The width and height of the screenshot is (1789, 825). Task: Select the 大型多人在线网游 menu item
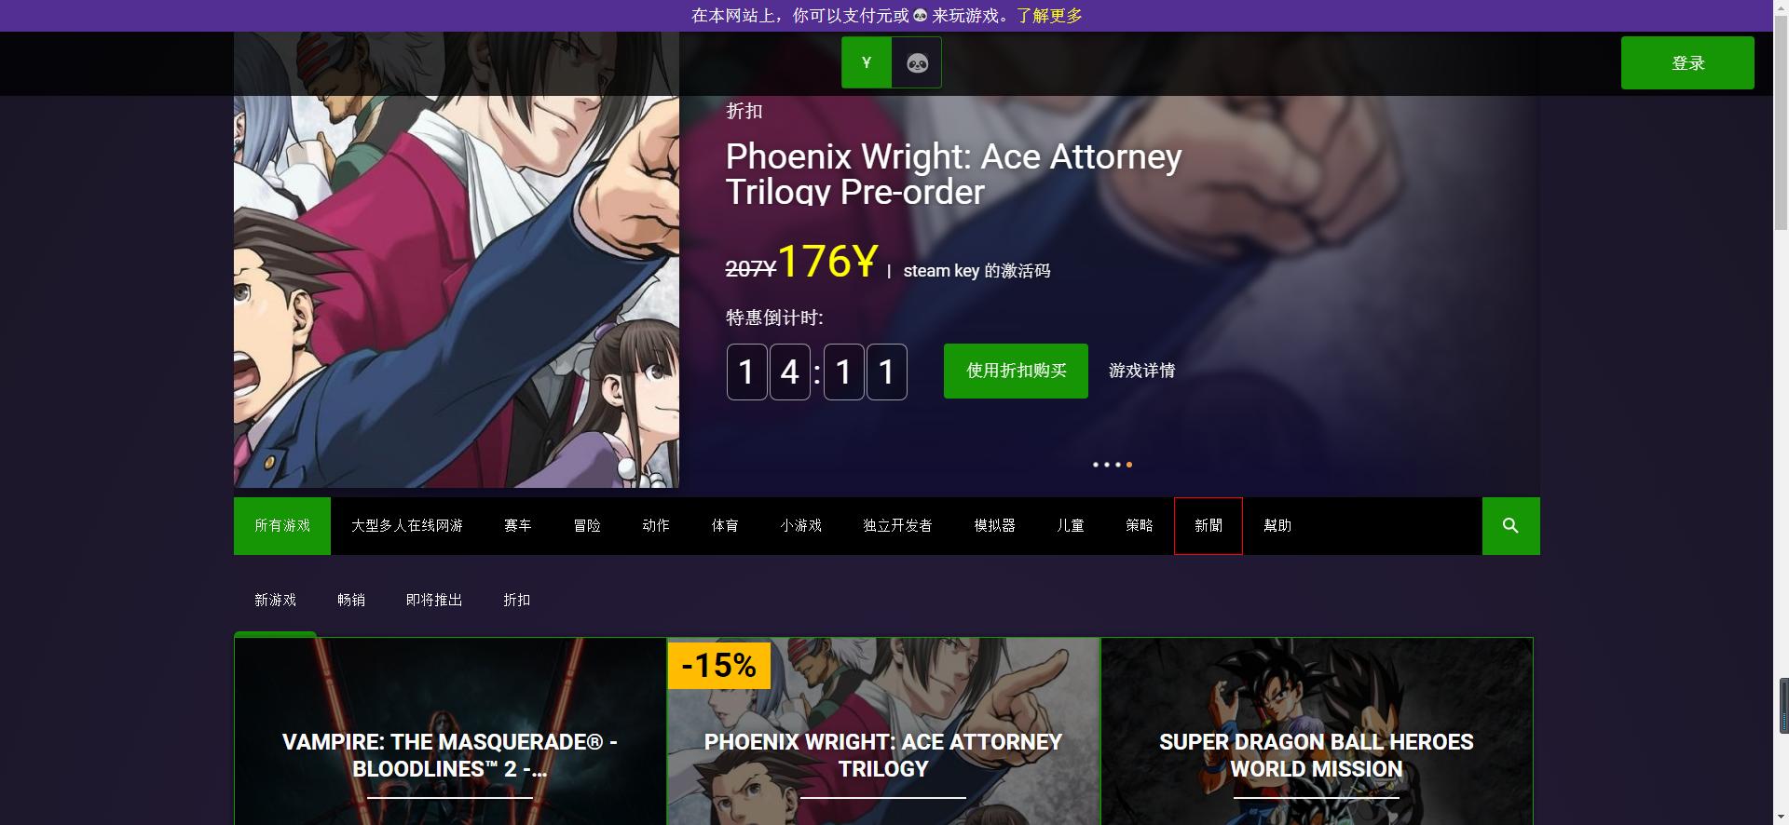pyautogui.click(x=407, y=526)
